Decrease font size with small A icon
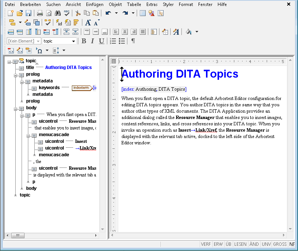This screenshot has width=298, height=251. (x=96, y=22)
